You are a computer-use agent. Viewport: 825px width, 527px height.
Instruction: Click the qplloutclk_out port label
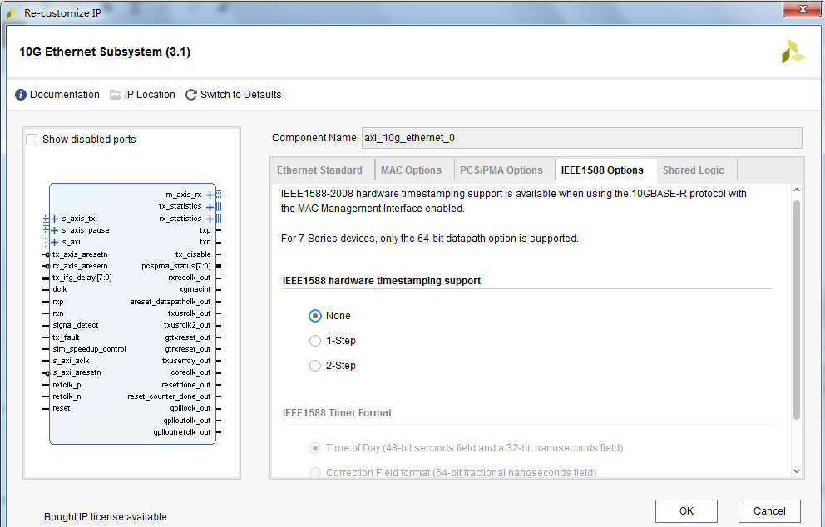tap(187, 421)
